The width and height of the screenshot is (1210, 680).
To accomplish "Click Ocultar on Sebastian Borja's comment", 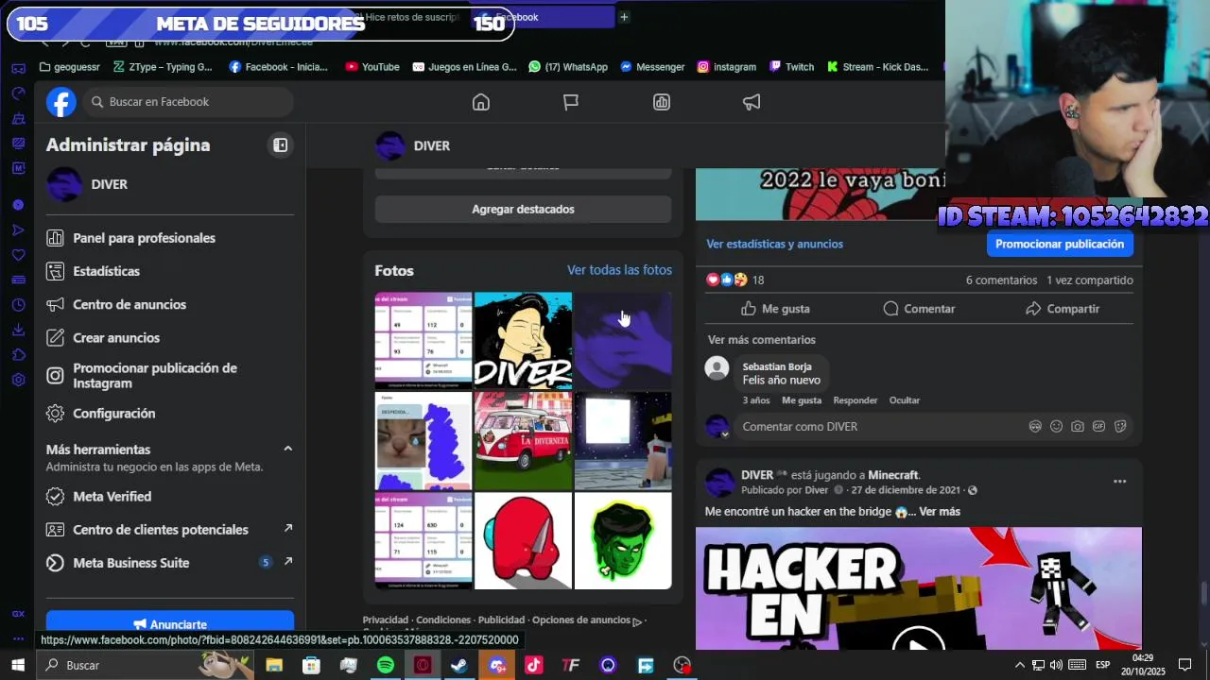I will pyautogui.click(x=905, y=400).
